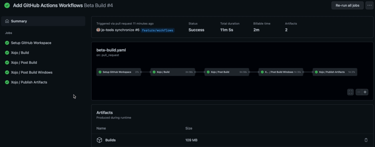
Task: Click the package icon beside Builds
Action: pos(99,140)
